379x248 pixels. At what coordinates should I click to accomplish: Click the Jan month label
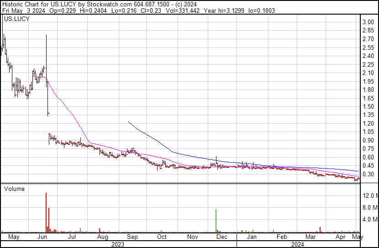pyautogui.click(x=252, y=237)
